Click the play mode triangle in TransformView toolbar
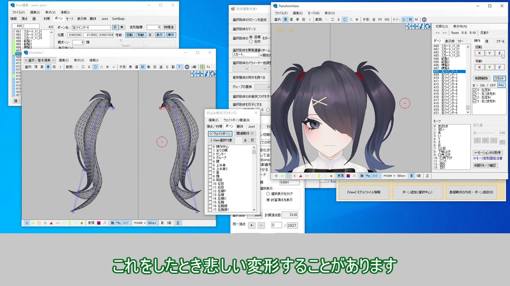510x286 pixels. [x=404, y=20]
